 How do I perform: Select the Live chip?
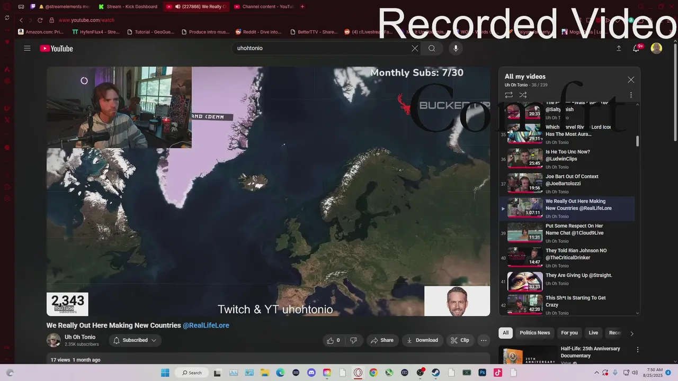(x=593, y=333)
